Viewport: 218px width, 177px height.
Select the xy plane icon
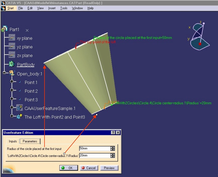pyautogui.click(x=12, y=38)
